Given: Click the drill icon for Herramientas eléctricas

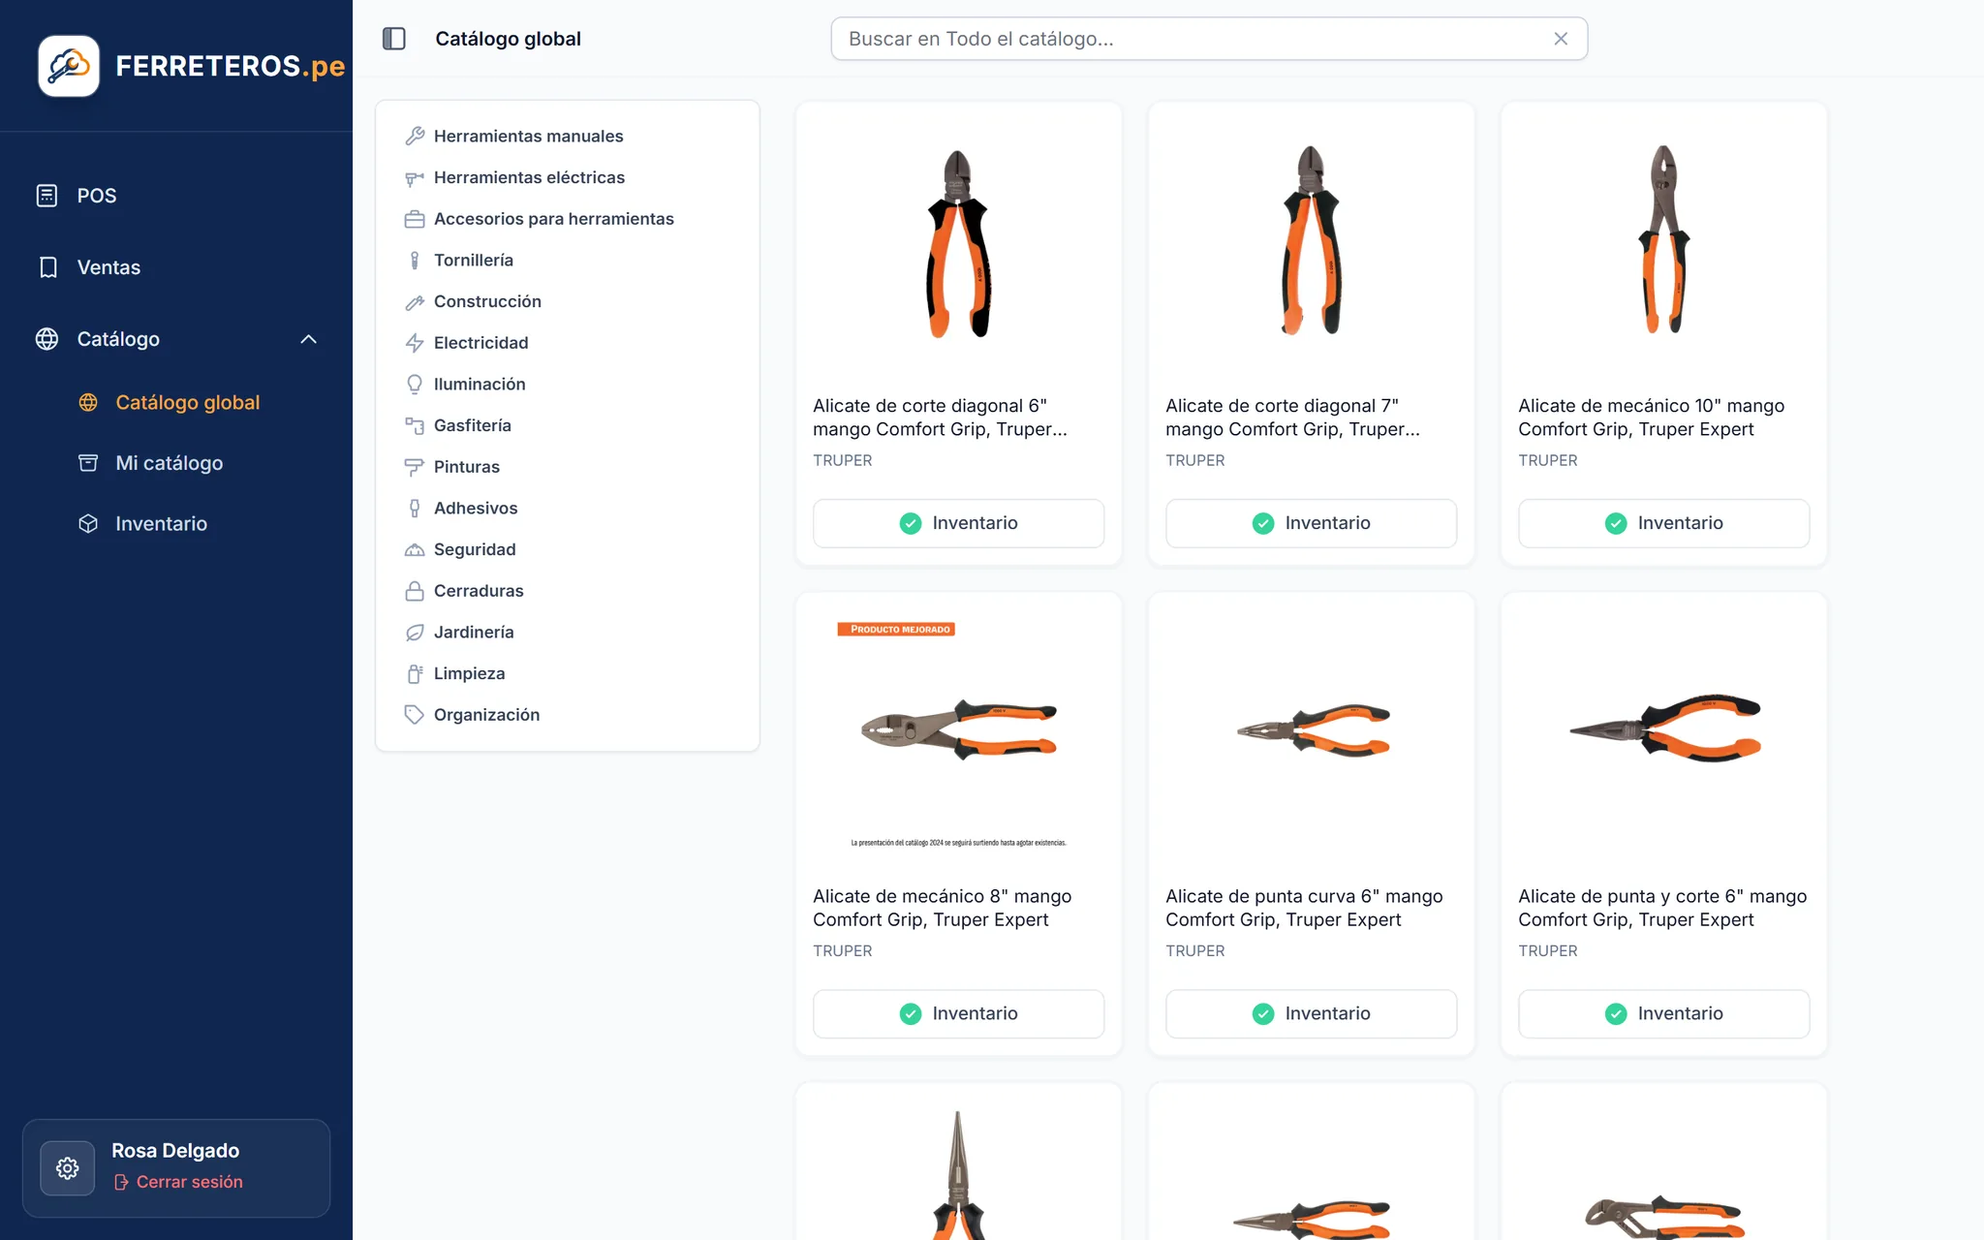Looking at the screenshot, I should (415, 178).
